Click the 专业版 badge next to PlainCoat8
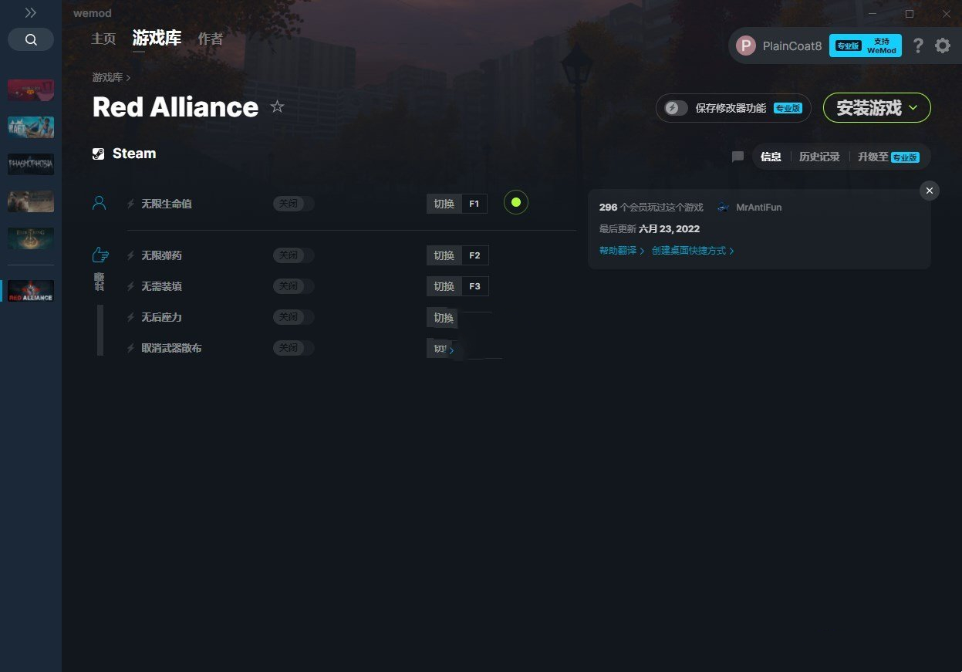 (x=847, y=46)
